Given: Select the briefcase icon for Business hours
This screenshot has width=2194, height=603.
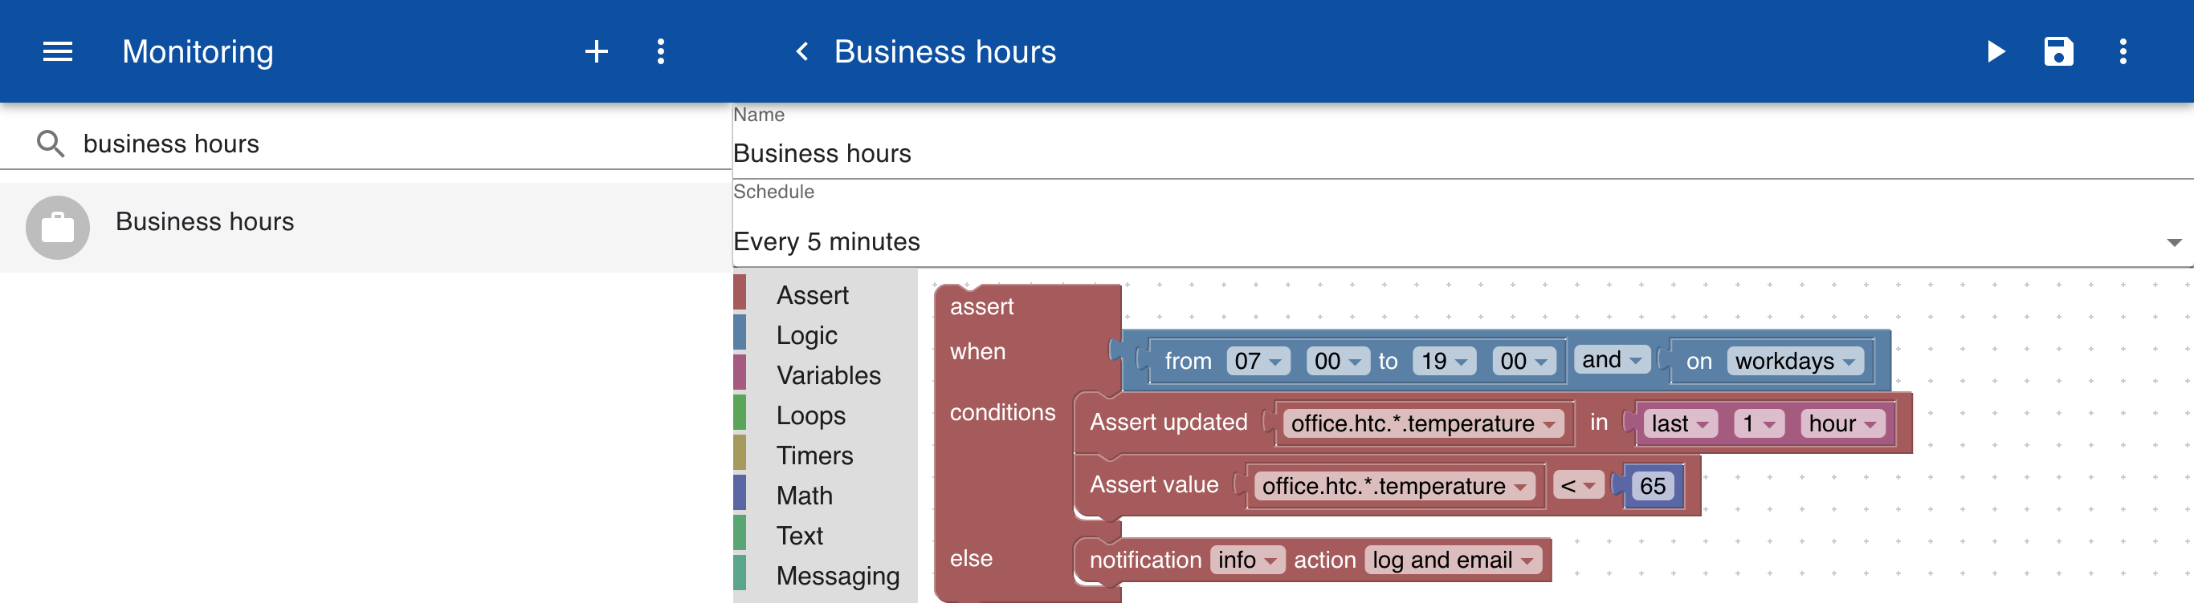Looking at the screenshot, I should (58, 228).
